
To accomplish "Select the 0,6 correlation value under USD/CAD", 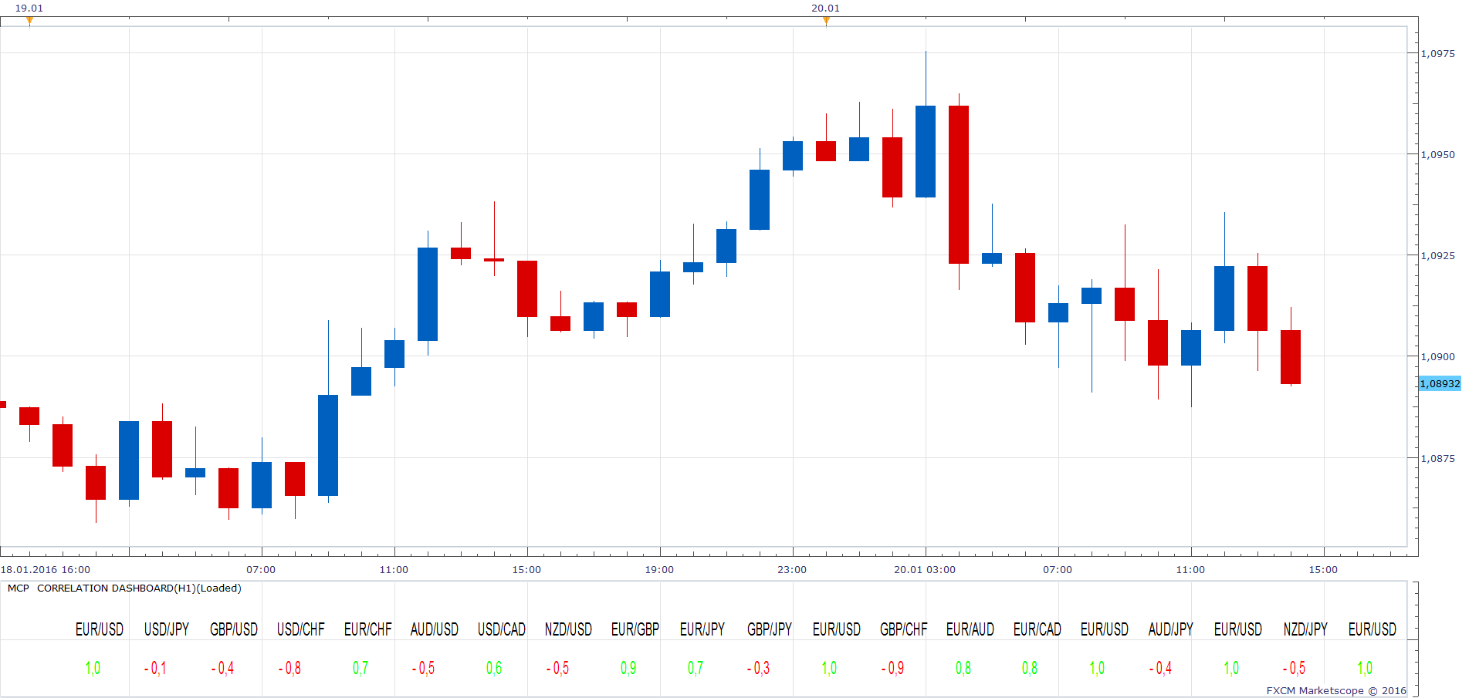I will [494, 668].
